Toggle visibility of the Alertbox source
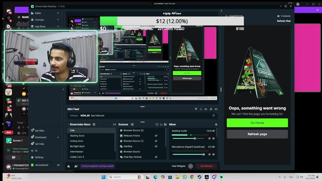The height and width of the screenshot is (181, 322). [x=156, y=146]
